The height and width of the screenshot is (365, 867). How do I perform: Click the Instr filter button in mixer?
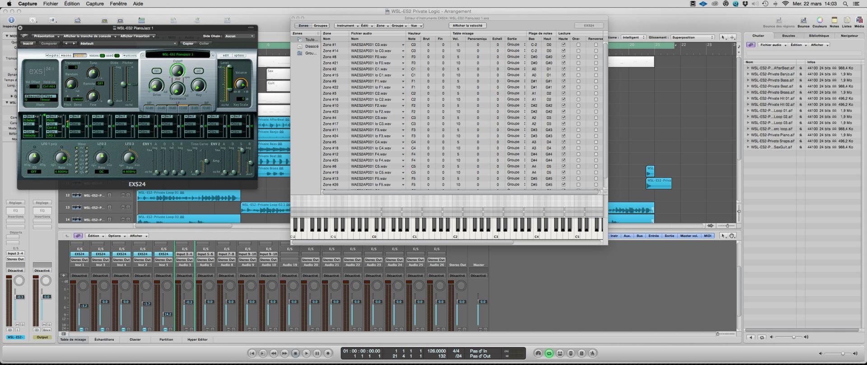coord(614,236)
